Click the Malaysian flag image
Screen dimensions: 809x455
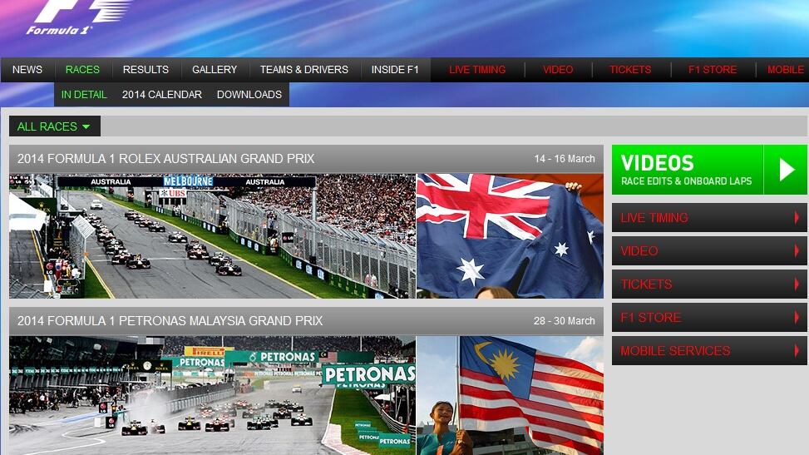pos(510,396)
